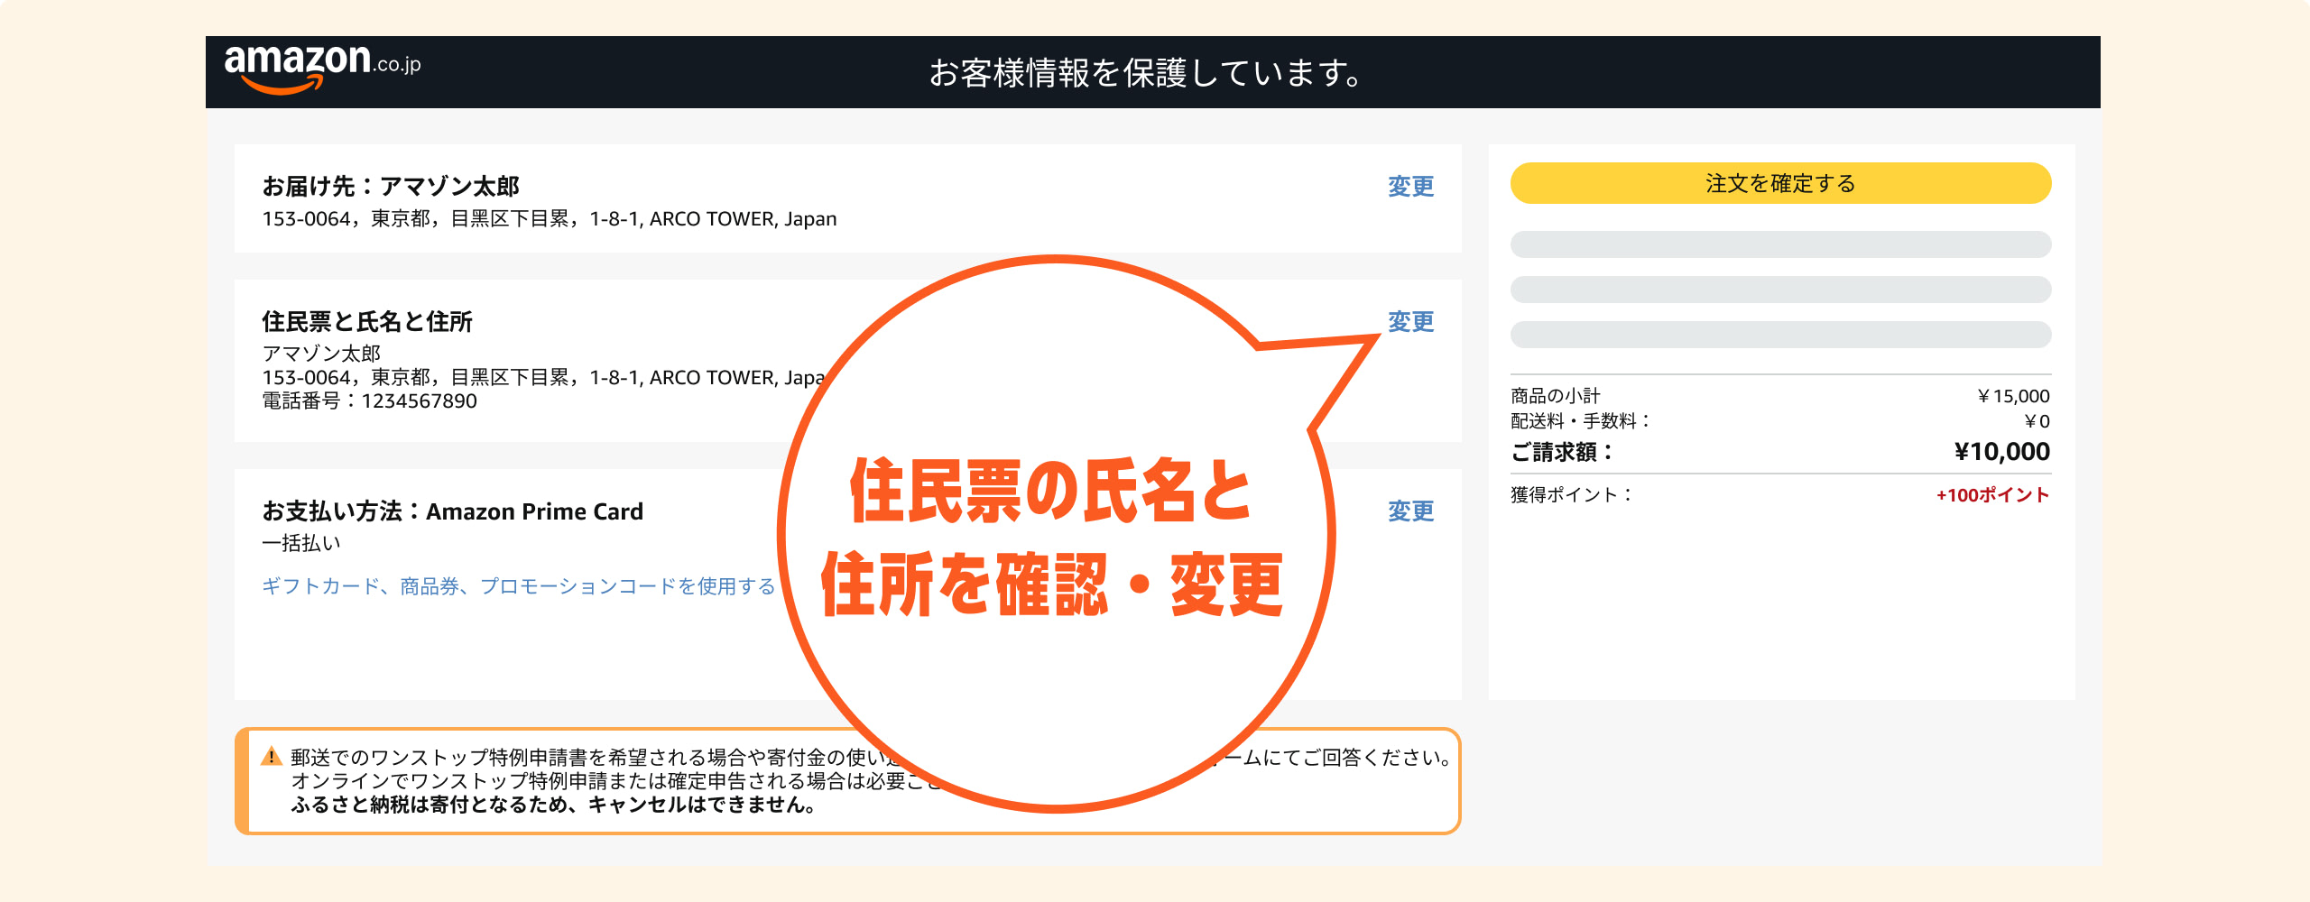Viewport: 2310px width, 902px height.
Task: Click ご請求額： label
Action: (1562, 452)
